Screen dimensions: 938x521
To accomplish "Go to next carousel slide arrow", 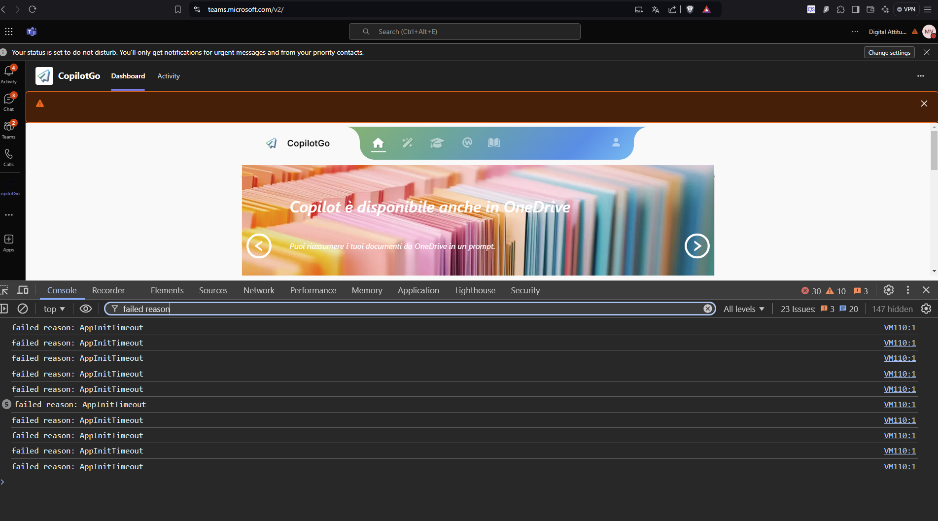I will [x=697, y=246].
